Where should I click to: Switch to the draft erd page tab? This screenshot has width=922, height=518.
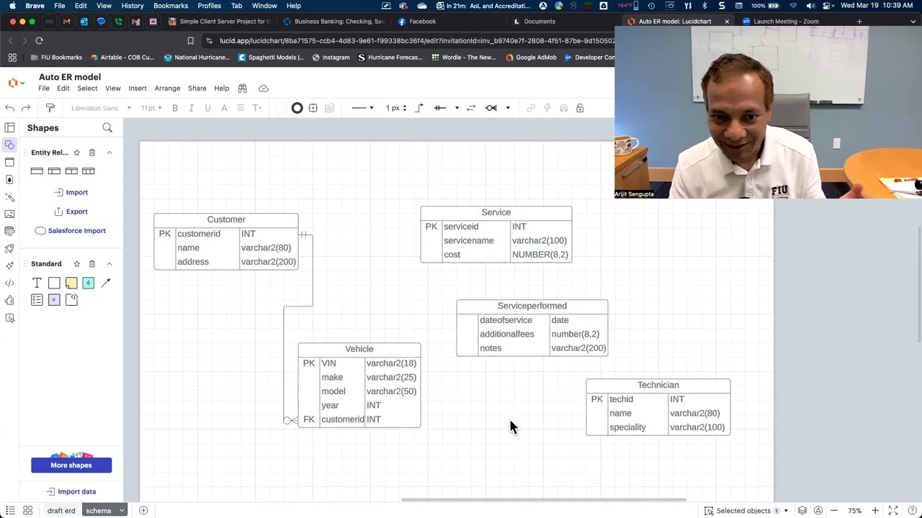coord(61,511)
